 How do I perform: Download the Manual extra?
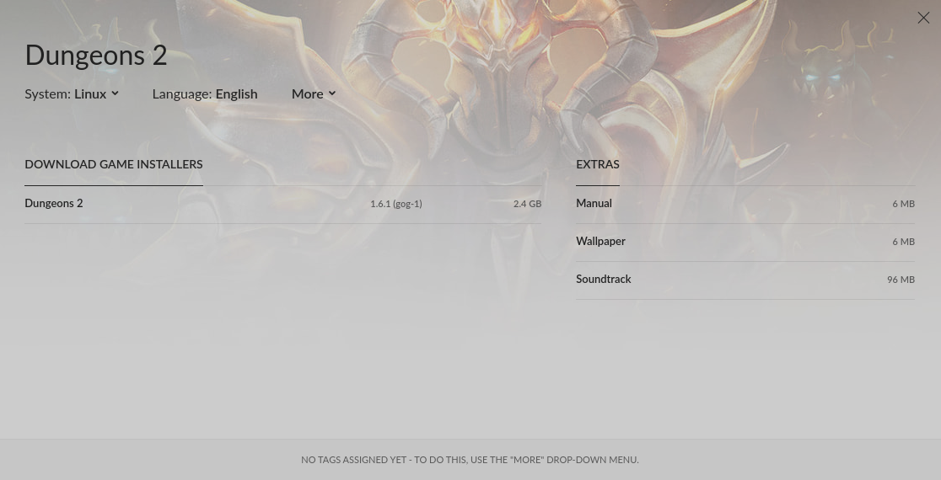745,205
